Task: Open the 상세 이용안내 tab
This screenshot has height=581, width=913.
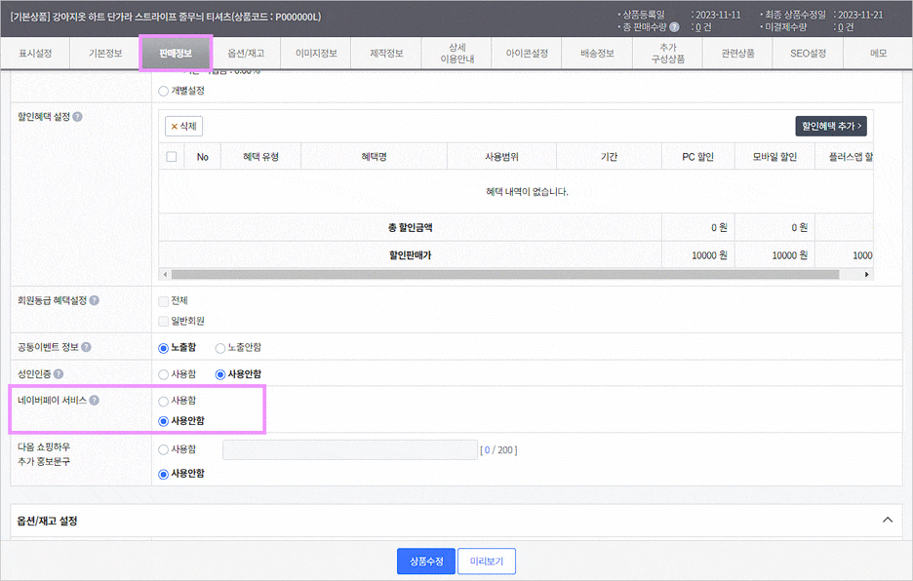Action: pos(457,53)
